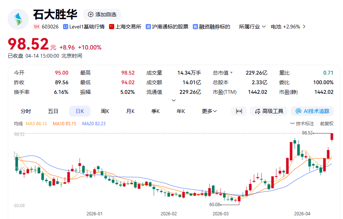Switch to the 分时 intraday tab
Image resolution: width=343 pixels, height=219 pixels.
26,111
